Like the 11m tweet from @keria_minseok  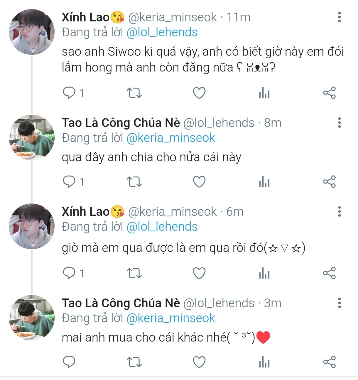tap(199, 93)
